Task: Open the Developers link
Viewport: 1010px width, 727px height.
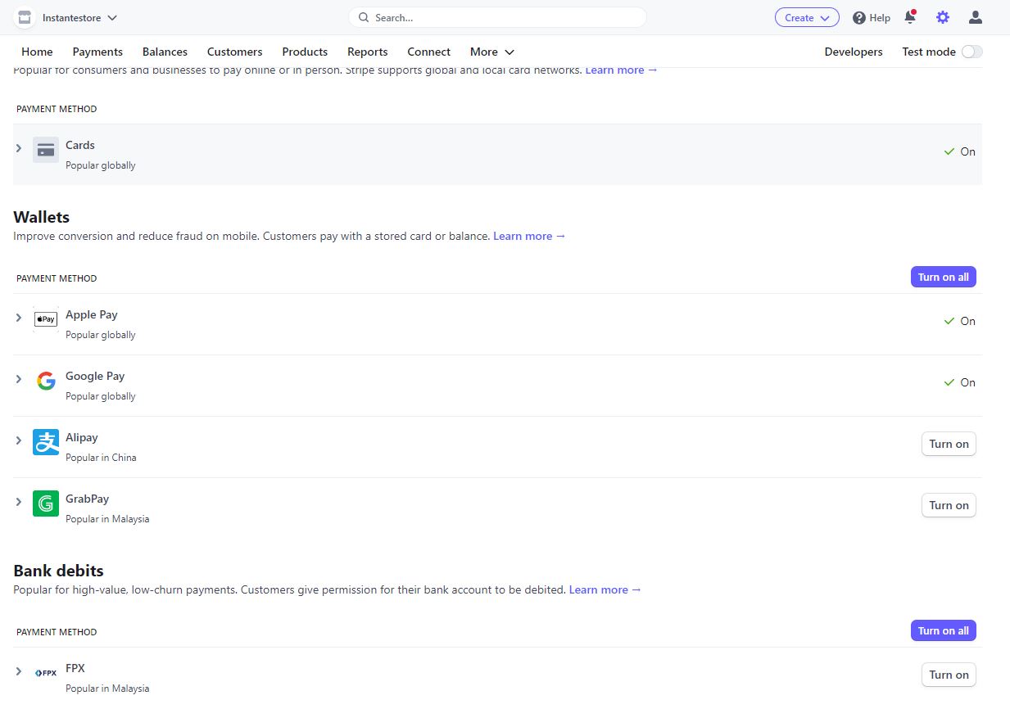Action: click(x=854, y=52)
